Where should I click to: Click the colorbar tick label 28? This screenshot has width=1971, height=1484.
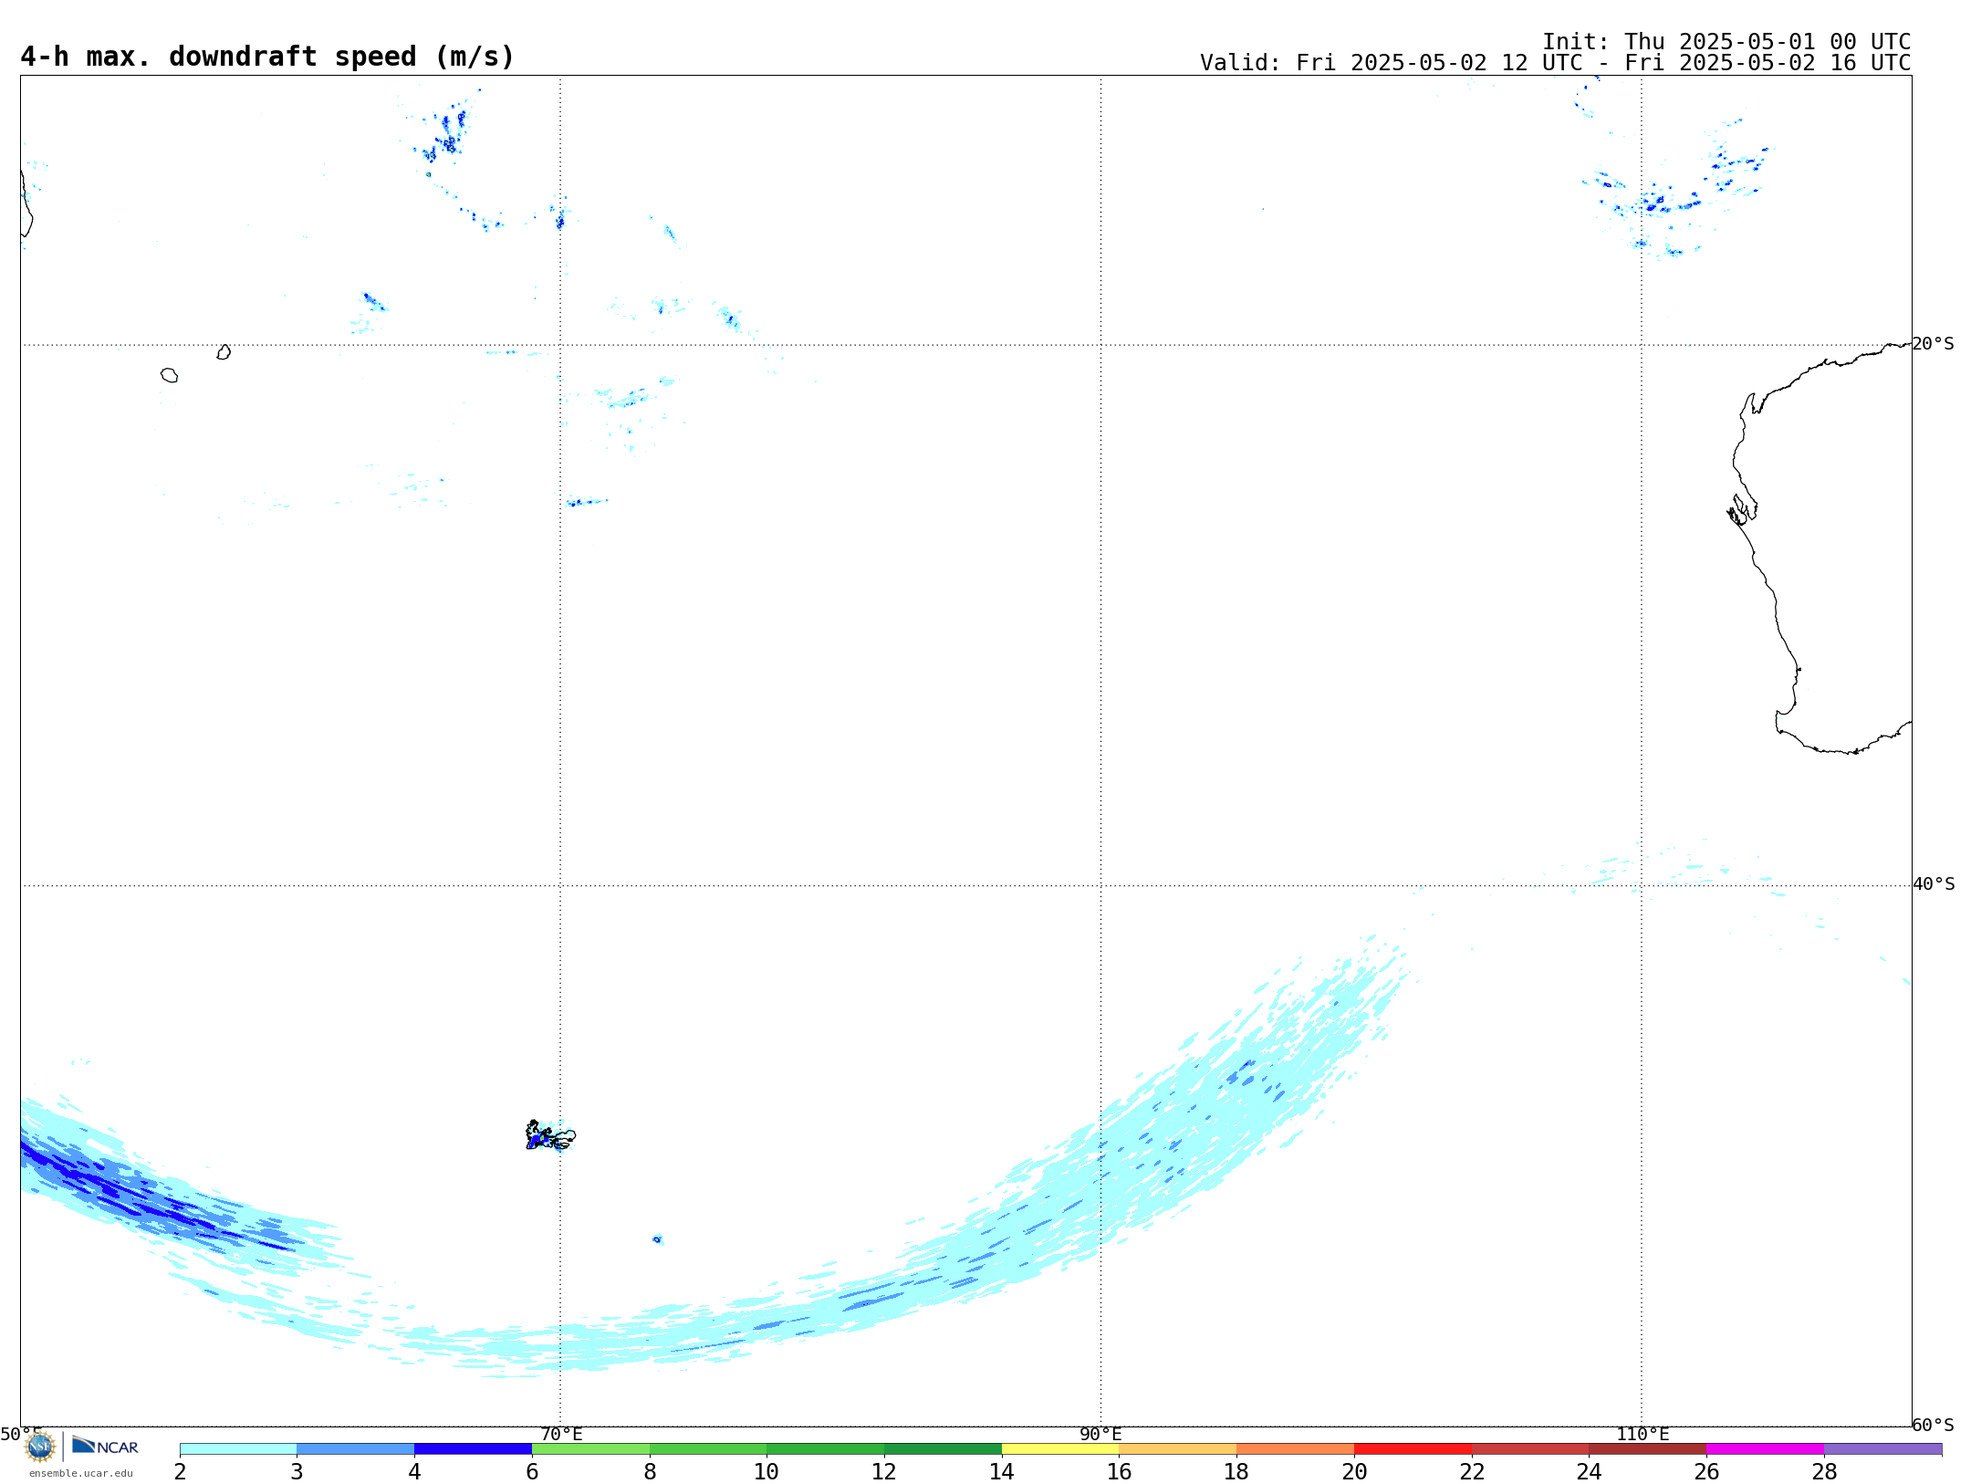(x=1824, y=1472)
